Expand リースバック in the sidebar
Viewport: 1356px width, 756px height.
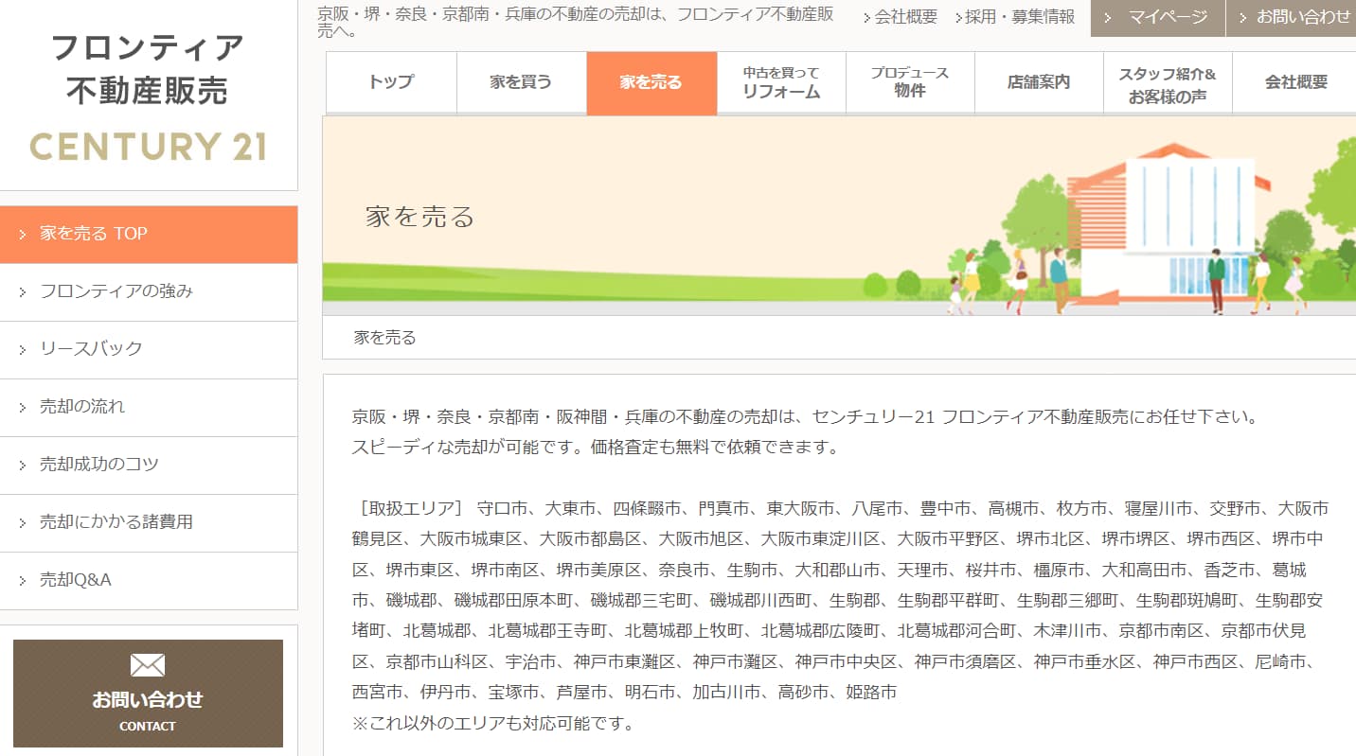click(91, 349)
